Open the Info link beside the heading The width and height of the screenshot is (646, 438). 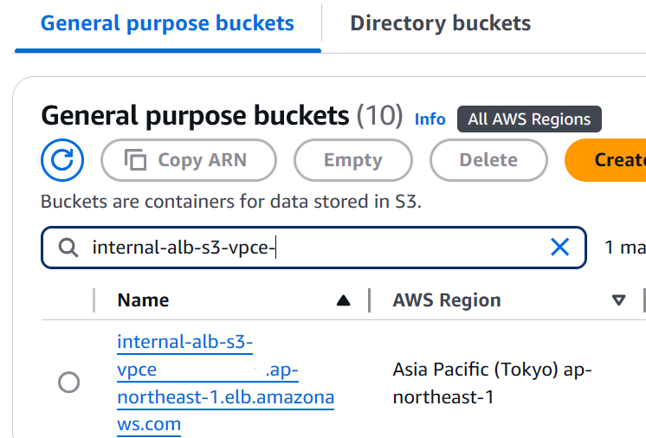[x=430, y=119]
